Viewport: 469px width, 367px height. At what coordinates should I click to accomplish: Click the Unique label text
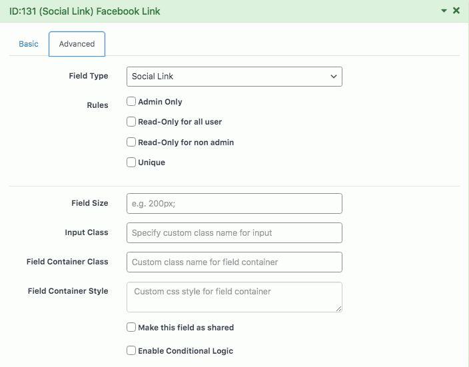tap(151, 163)
